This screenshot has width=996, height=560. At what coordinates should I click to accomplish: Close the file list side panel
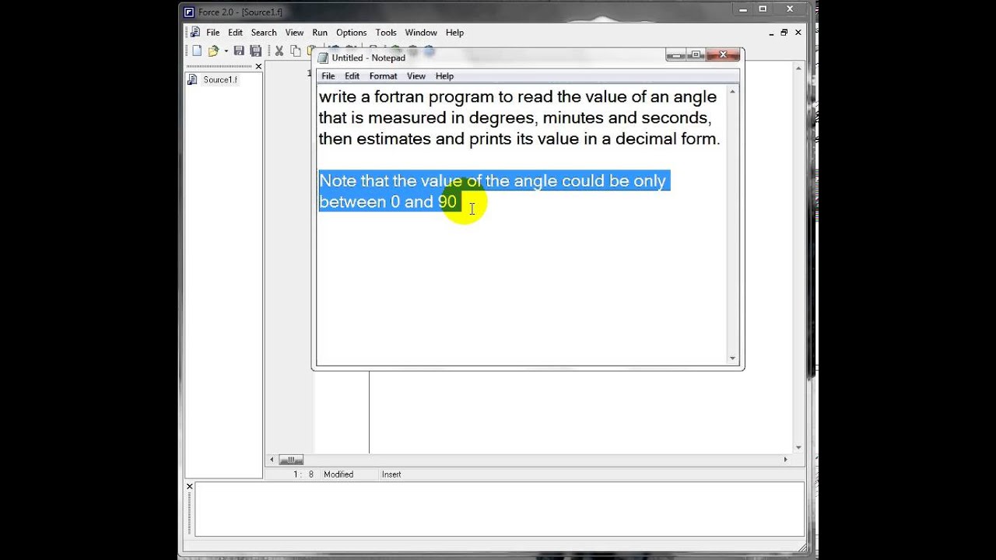pos(259,66)
